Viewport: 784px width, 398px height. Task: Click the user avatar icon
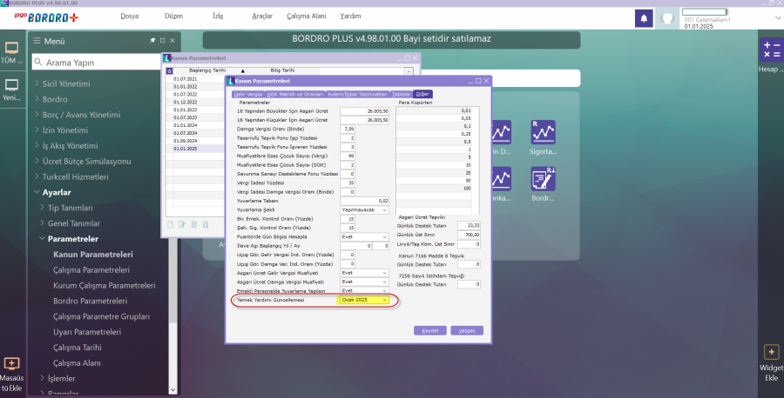pyautogui.click(x=667, y=18)
